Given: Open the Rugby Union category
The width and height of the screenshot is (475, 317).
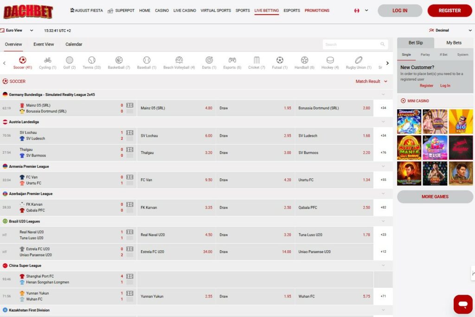Looking at the screenshot, I should coord(359,63).
